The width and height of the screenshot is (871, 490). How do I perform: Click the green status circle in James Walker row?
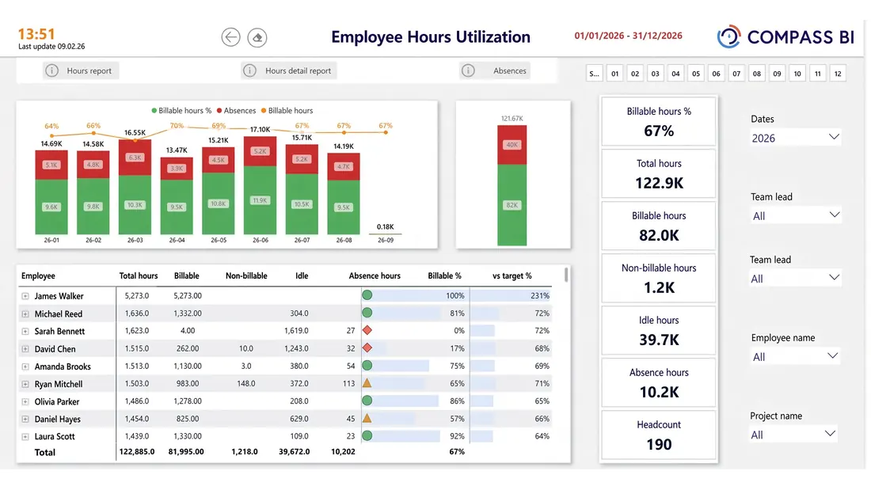click(367, 295)
